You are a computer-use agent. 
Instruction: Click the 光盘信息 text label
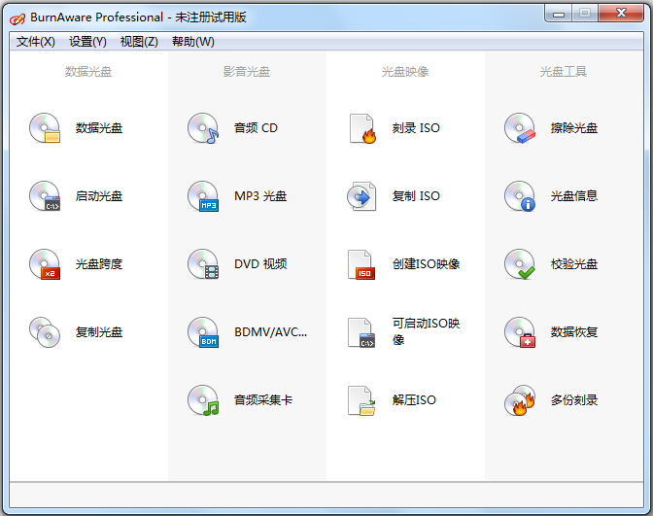[x=574, y=195]
